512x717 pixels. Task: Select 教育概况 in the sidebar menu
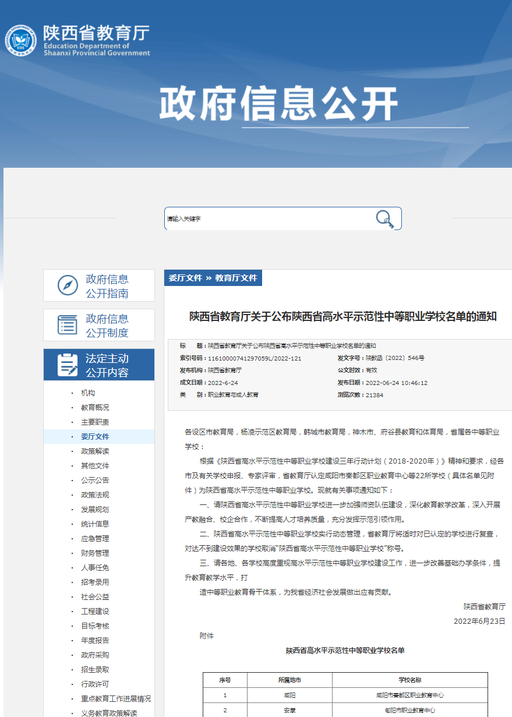coord(95,408)
